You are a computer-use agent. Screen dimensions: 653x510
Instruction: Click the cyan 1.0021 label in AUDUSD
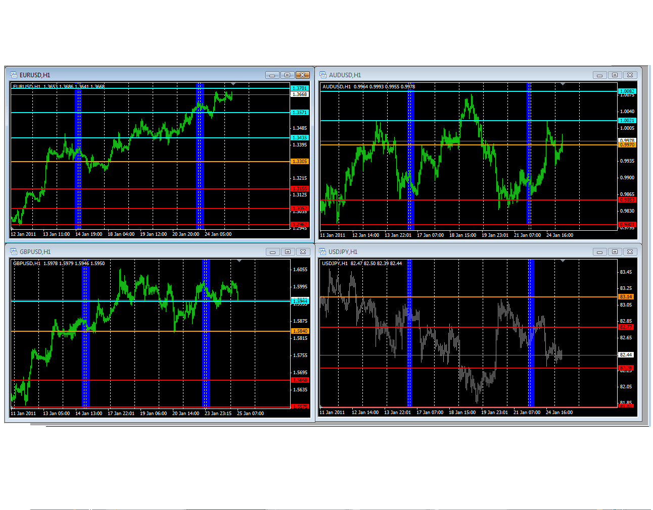(x=627, y=121)
